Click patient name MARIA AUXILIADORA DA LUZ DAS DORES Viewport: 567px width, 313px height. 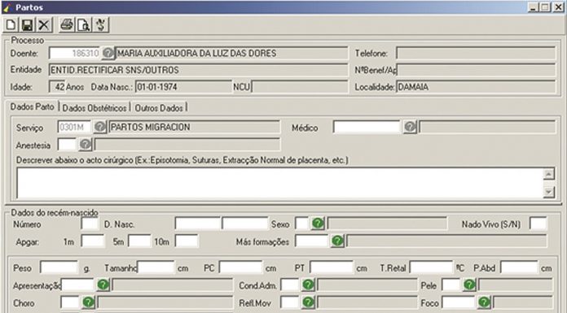[x=196, y=54]
